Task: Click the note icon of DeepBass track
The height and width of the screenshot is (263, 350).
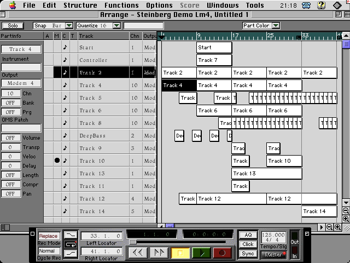Action: [65, 135]
